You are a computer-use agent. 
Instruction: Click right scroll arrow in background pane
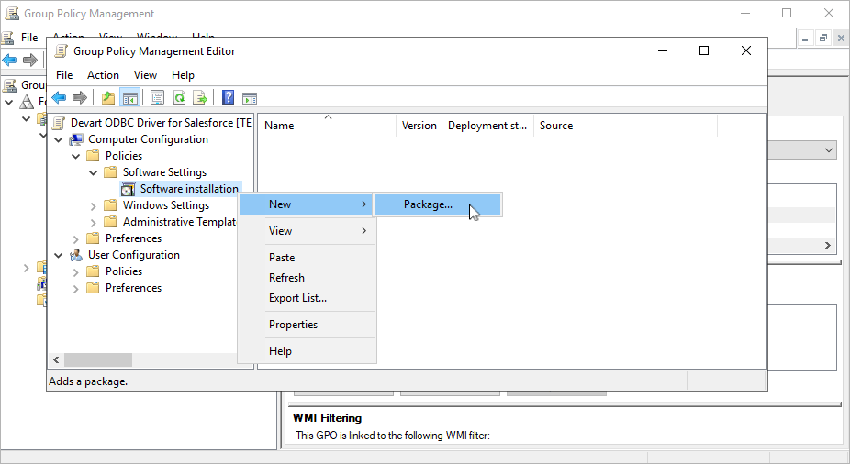click(828, 245)
